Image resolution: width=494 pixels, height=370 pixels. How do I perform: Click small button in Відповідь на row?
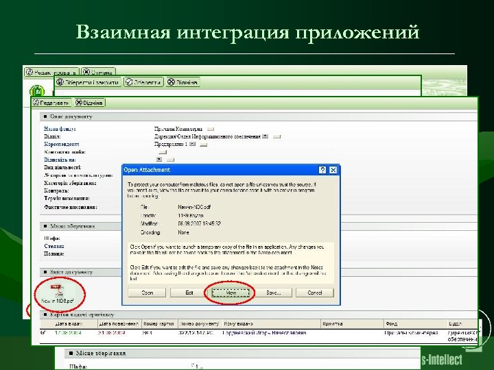[170, 160]
